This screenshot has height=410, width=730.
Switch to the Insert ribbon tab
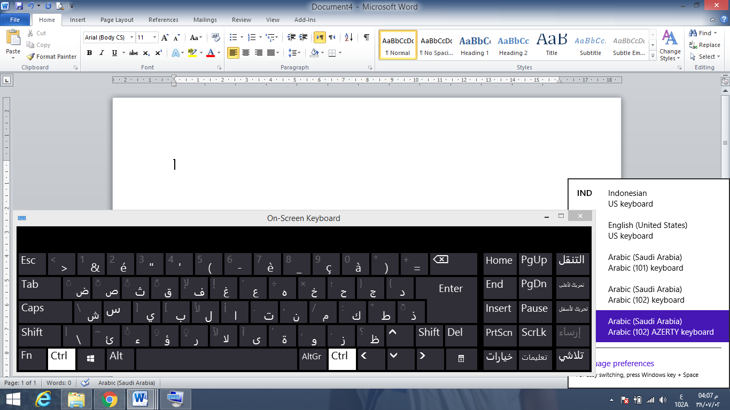pyautogui.click(x=77, y=20)
